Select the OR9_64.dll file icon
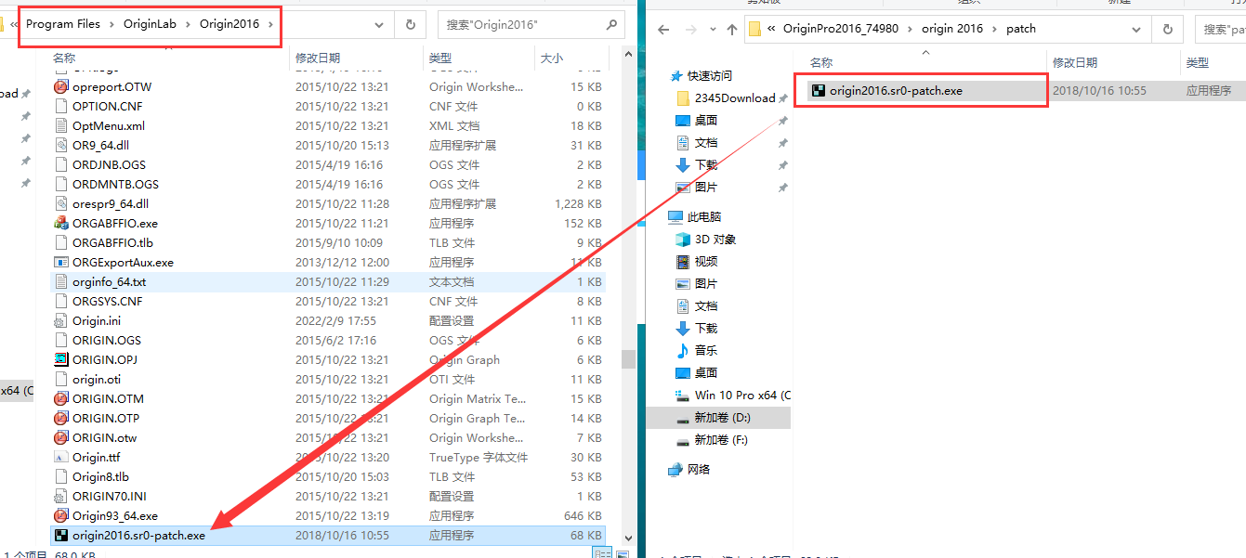1246x558 pixels. coord(61,145)
